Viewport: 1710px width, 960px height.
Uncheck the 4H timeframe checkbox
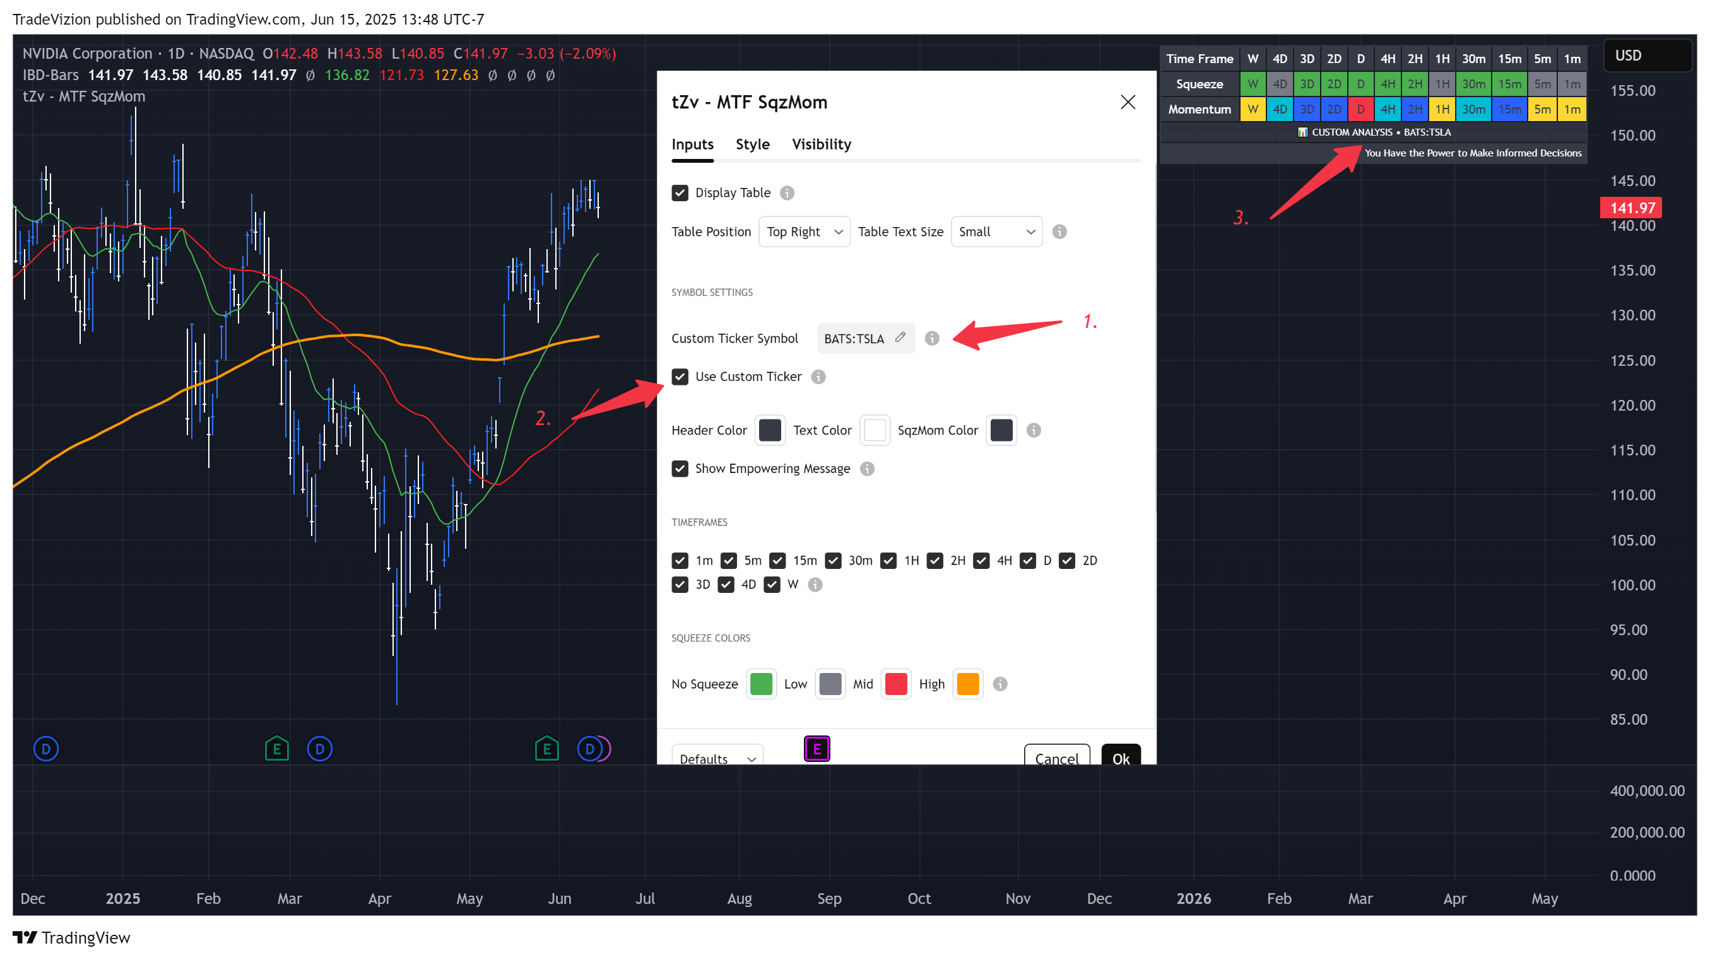[981, 561]
